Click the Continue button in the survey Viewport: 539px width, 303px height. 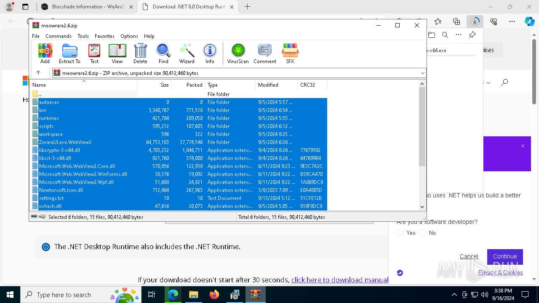[505, 256]
